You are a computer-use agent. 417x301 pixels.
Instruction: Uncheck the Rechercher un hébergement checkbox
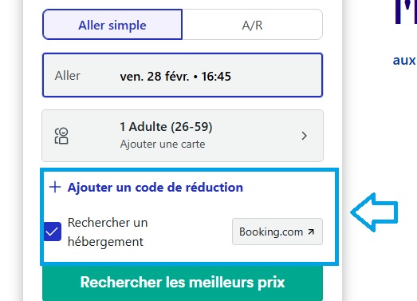coord(53,232)
